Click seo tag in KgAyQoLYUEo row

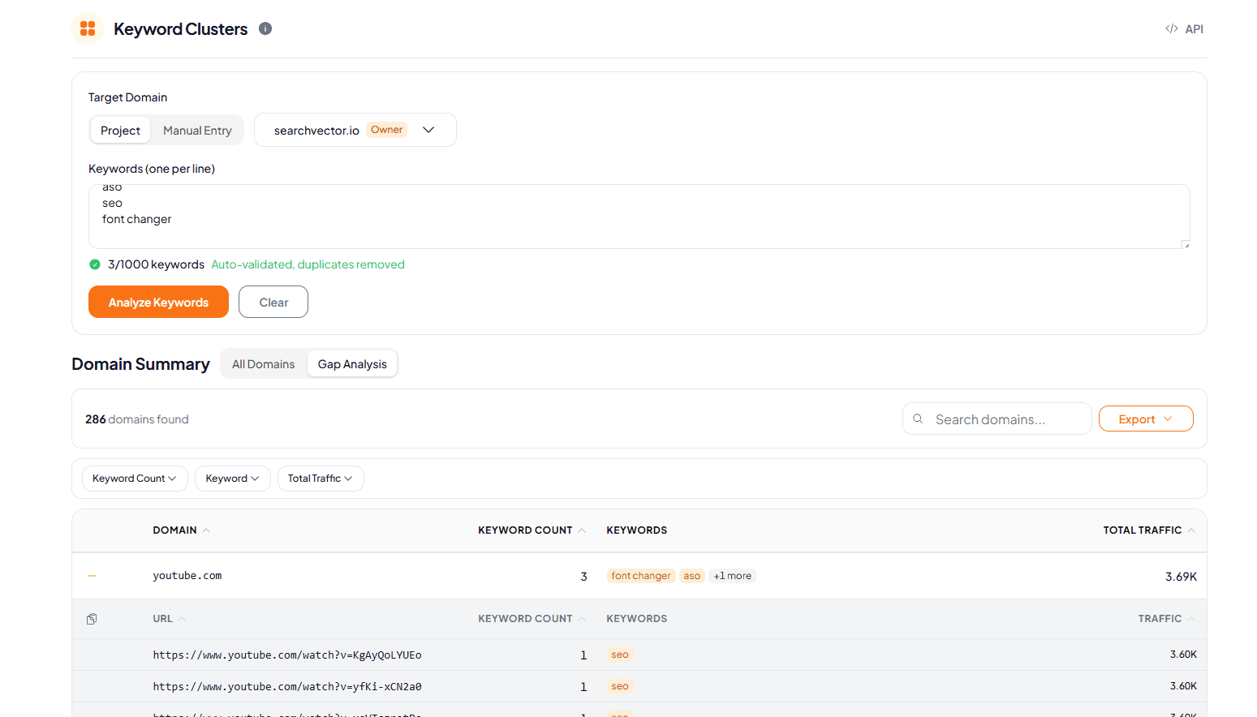pyautogui.click(x=620, y=655)
